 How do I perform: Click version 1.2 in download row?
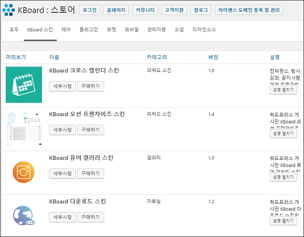(x=212, y=202)
